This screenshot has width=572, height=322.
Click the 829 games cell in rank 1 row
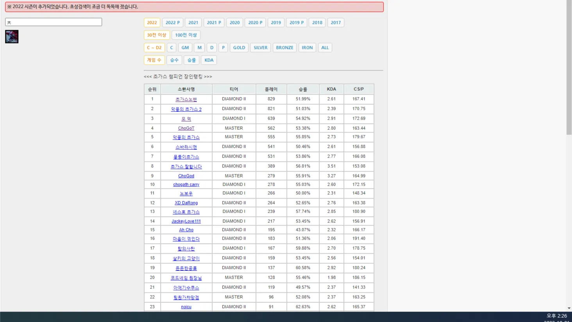272,99
